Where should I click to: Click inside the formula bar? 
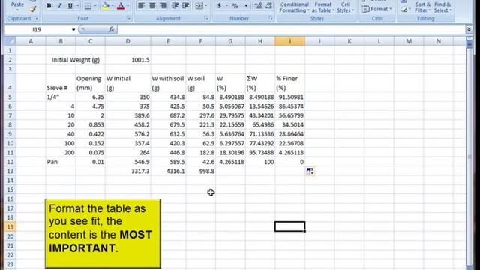[x=291, y=30]
